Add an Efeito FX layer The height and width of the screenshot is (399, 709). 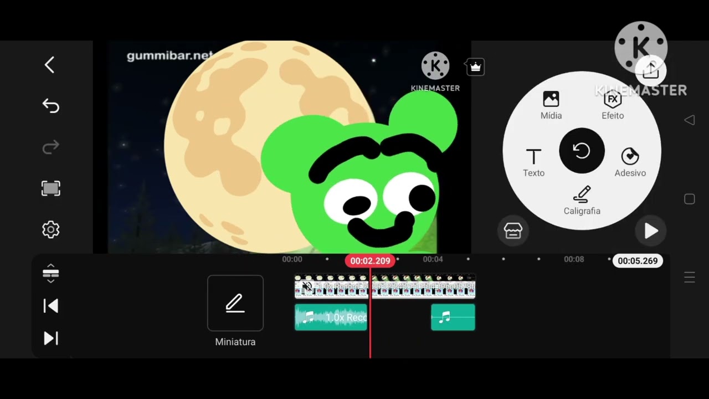[613, 105]
